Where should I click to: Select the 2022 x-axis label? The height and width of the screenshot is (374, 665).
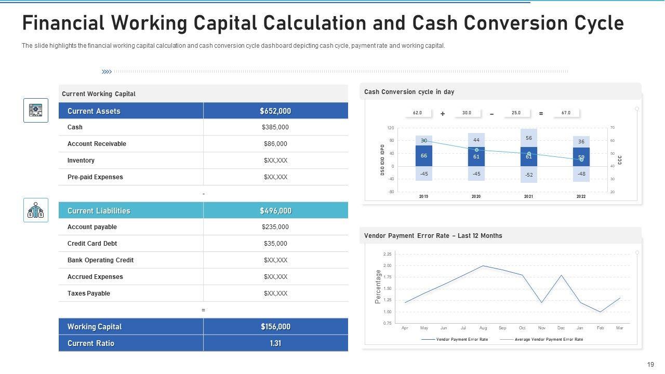coord(581,197)
